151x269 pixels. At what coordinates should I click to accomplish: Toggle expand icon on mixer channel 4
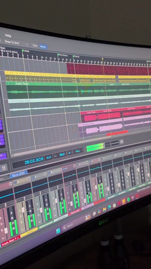pos(45,174)
